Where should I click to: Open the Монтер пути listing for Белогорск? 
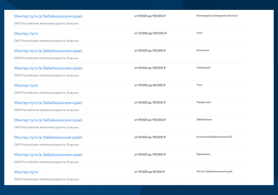point(48,51)
